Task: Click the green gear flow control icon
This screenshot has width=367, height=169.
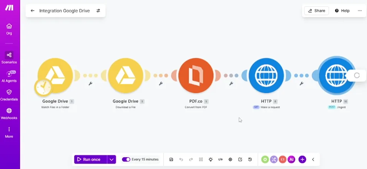Action: tap(265, 159)
